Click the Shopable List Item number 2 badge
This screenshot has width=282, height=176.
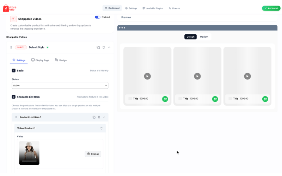click(x=13, y=97)
